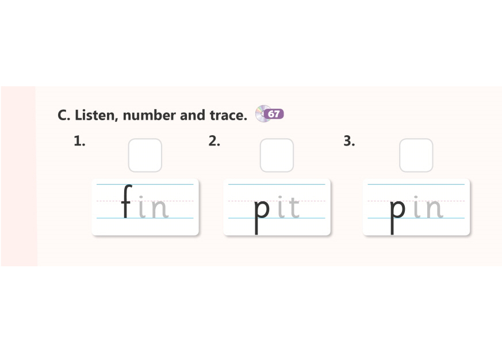Viewport: 502px width, 352px height.
Task: Click the question number 1 label
Action: 79,141
